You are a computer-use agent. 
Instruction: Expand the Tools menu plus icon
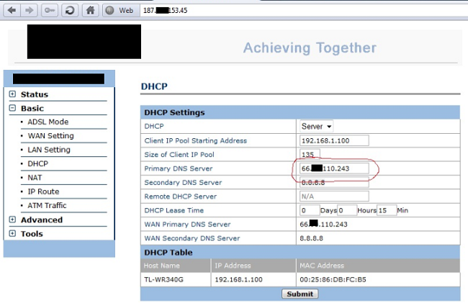pyautogui.click(x=12, y=233)
